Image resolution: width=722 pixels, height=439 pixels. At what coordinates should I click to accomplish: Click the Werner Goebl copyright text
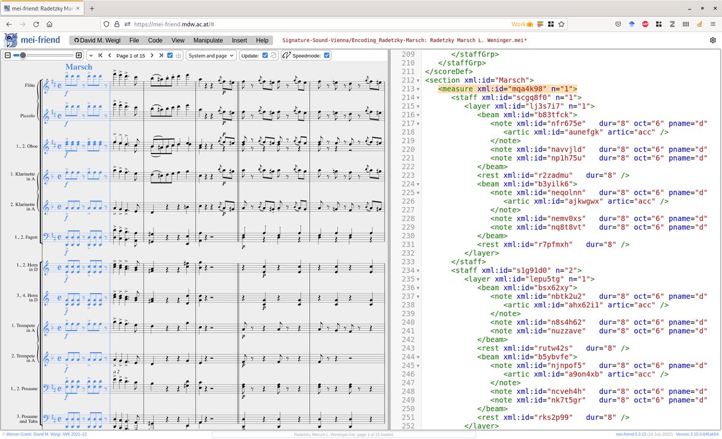tap(45, 434)
